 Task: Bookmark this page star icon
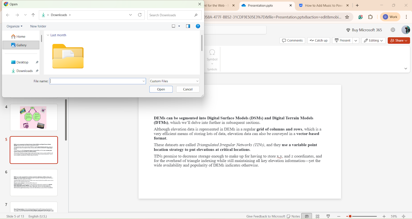coord(347,17)
